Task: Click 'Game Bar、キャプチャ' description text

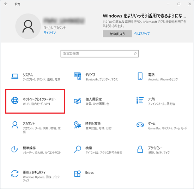Action: pyautogui.click(x=168, y=128)
